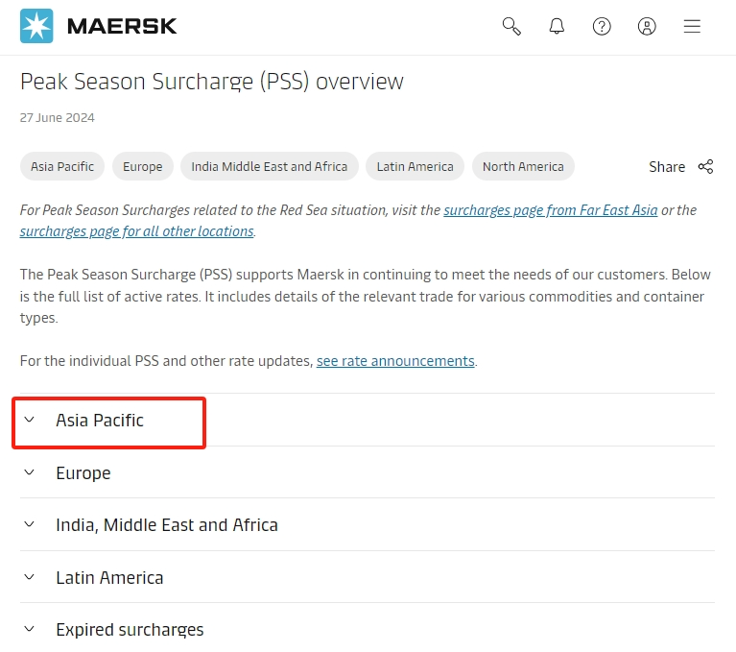Expand the Expired surcharges chevron
Screen dimensions: 736x652
[x=29, y=629]
